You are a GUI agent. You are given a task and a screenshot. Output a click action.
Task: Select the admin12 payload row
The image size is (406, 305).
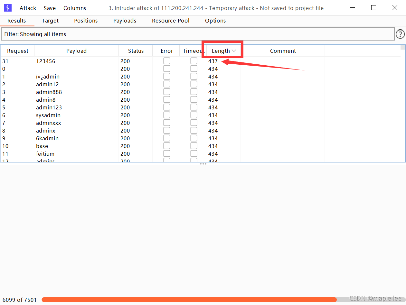point(201,84)
